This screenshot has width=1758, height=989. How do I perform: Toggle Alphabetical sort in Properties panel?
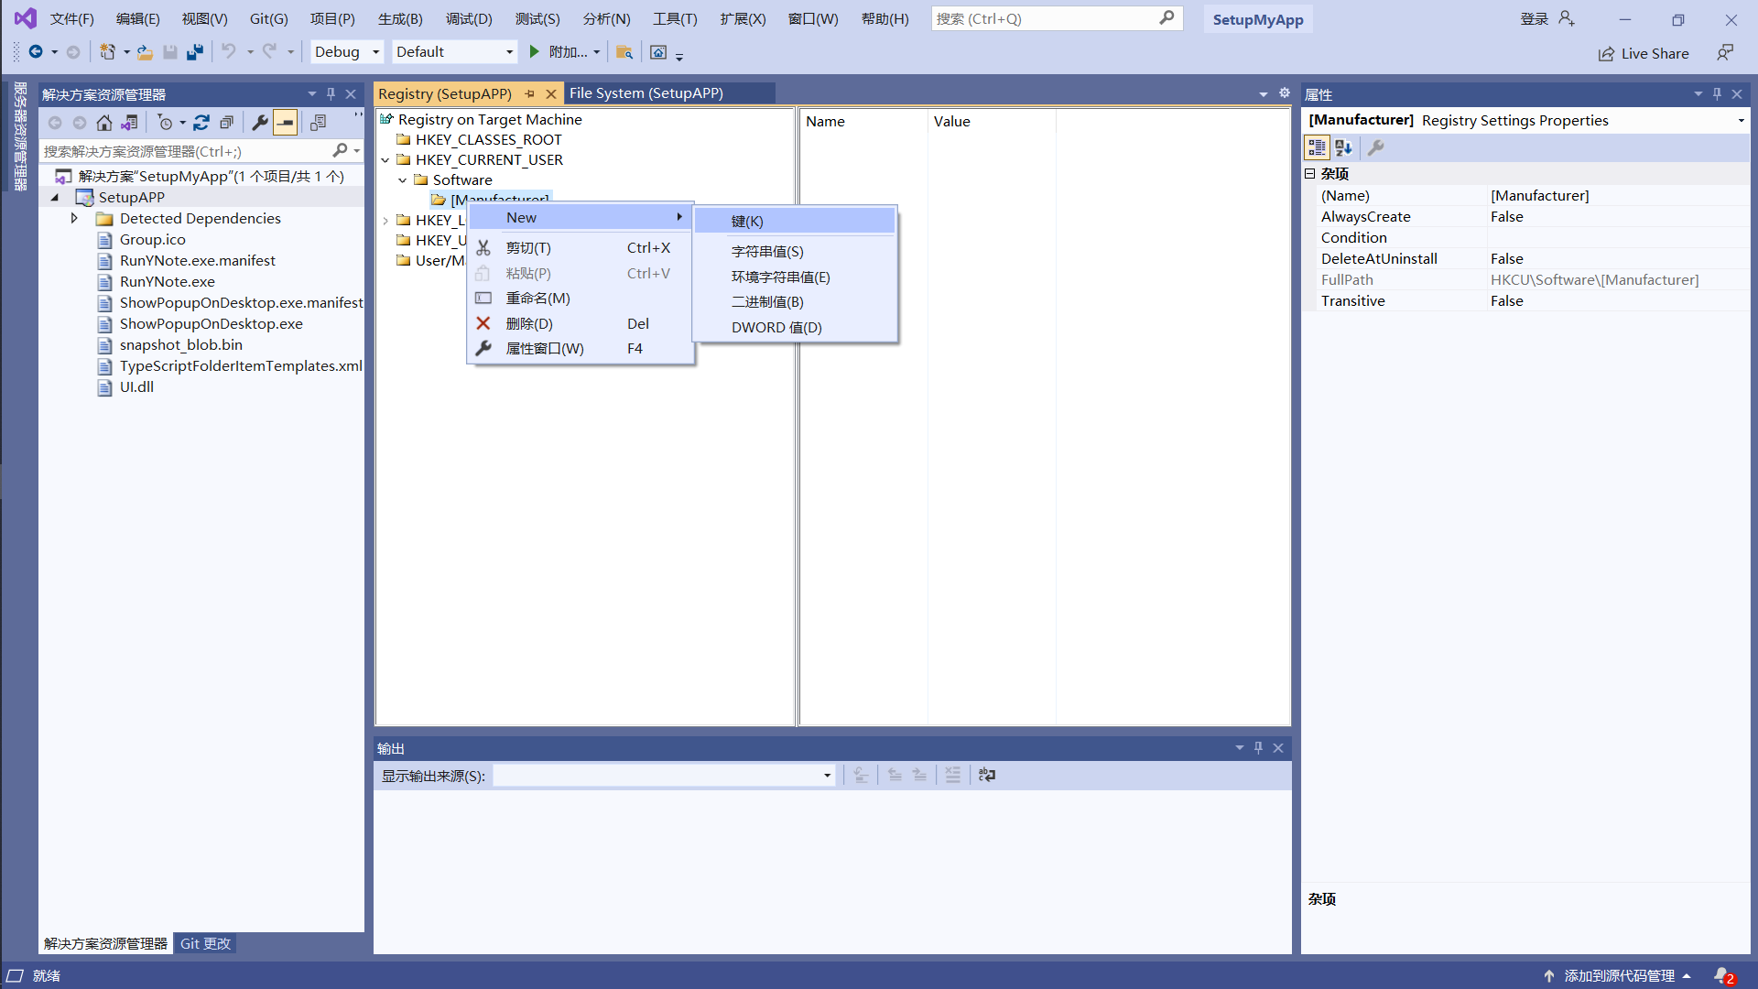[x=1343, y=147]
